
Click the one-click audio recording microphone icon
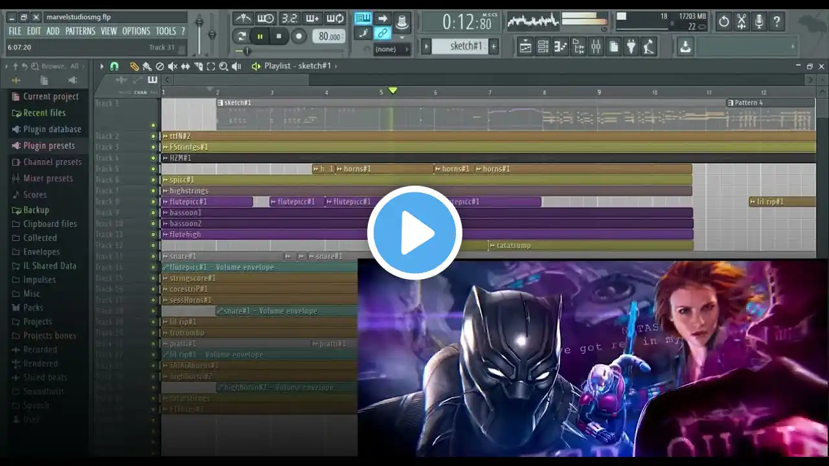tap(759, 21)
